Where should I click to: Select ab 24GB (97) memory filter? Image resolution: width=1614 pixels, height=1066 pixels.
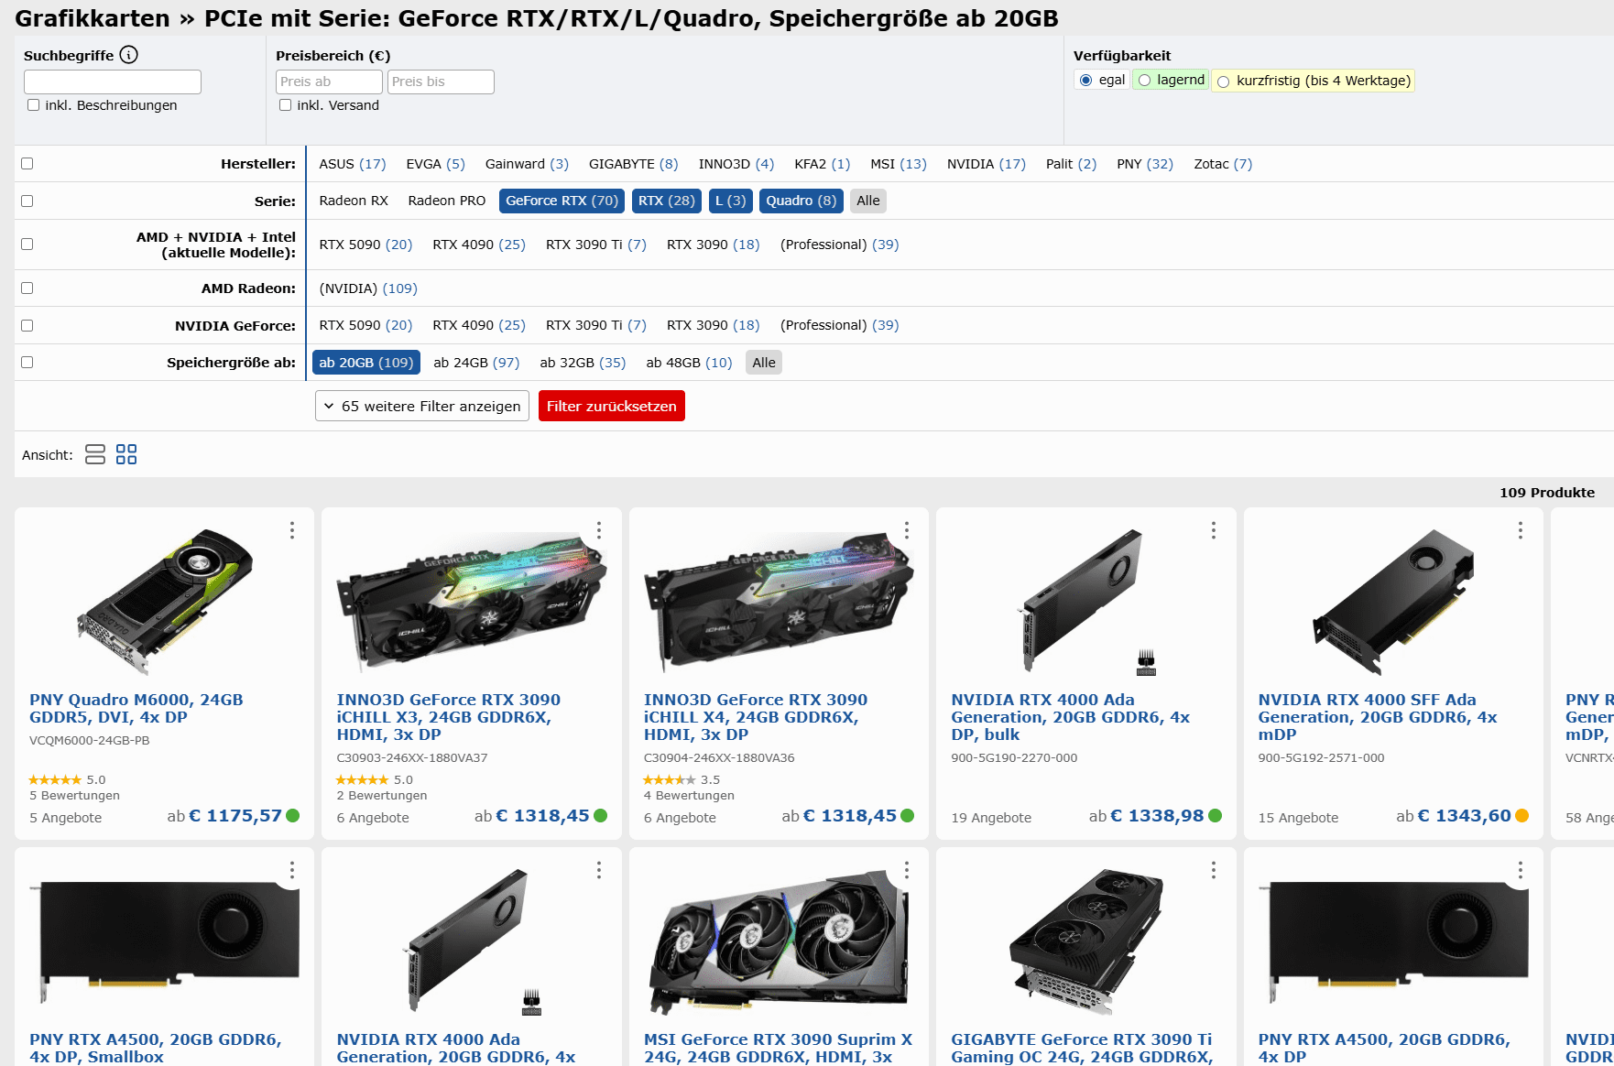click(476, 363)
